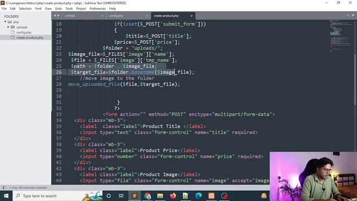Open Cortana circle icon on taskbar

(109, 196)
